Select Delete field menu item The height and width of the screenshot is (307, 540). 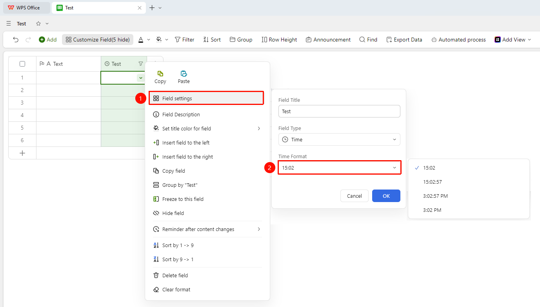click(207, 275)
